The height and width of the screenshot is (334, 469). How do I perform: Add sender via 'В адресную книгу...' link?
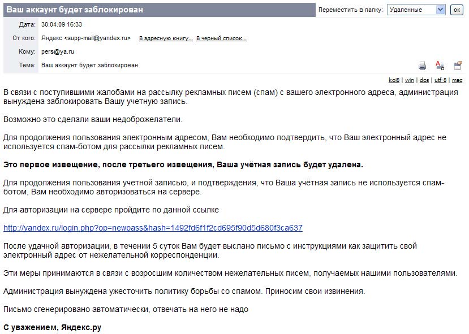(x=166, y=38)
